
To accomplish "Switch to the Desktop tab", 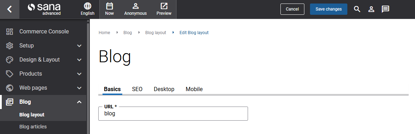I will [x=164, y=89].
